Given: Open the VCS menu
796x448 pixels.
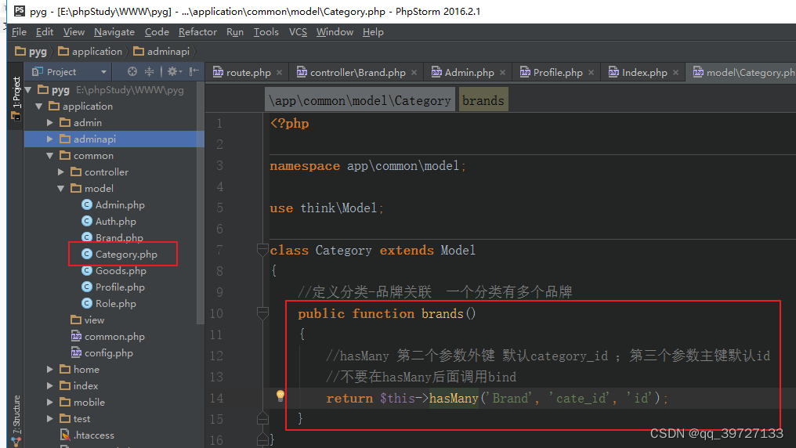Looking at the screenshot, I should [298, 32].
